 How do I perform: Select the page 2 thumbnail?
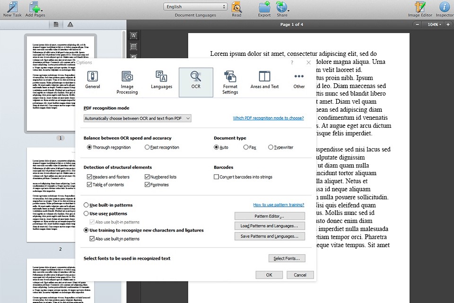60,195
